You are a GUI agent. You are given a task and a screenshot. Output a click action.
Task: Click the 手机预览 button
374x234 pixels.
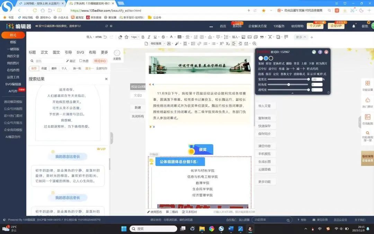(265, 154)
